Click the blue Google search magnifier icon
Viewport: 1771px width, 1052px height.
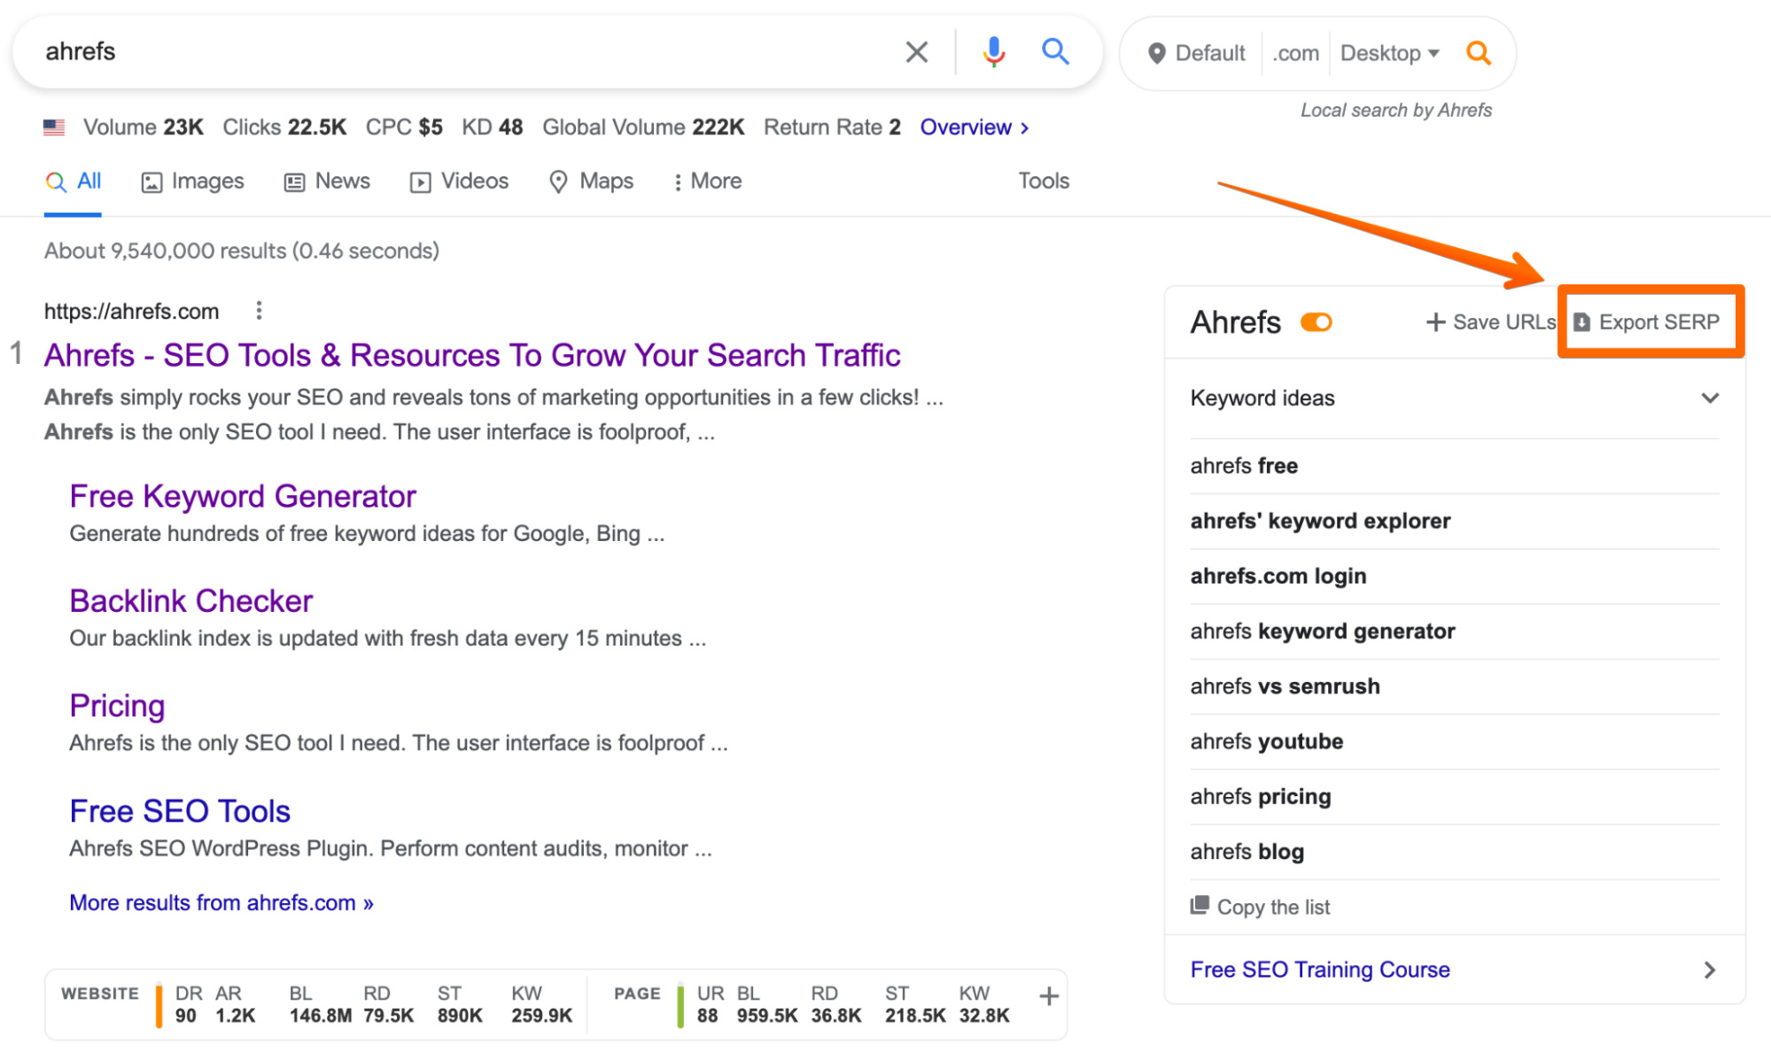pos(1054,51)
